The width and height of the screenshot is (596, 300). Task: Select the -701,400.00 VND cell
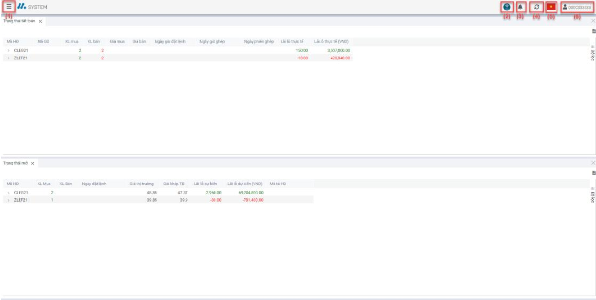click(x=252, y=200)
